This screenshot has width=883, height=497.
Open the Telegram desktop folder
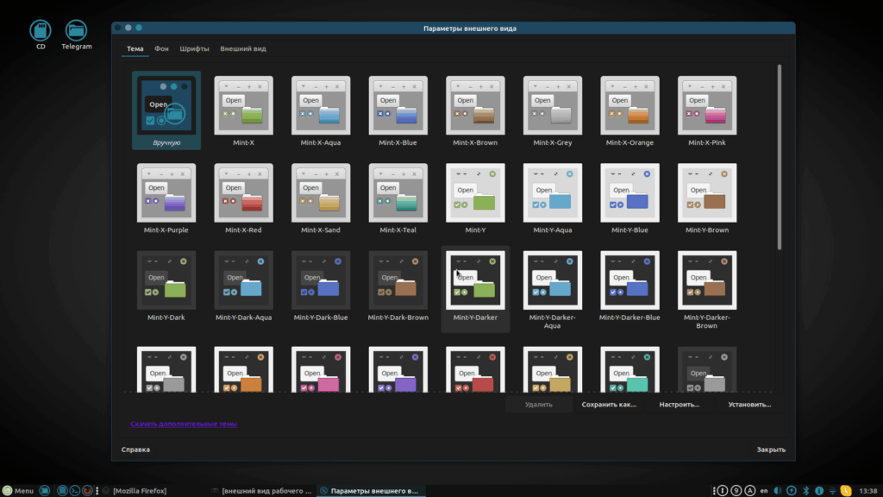coord(77,32)
